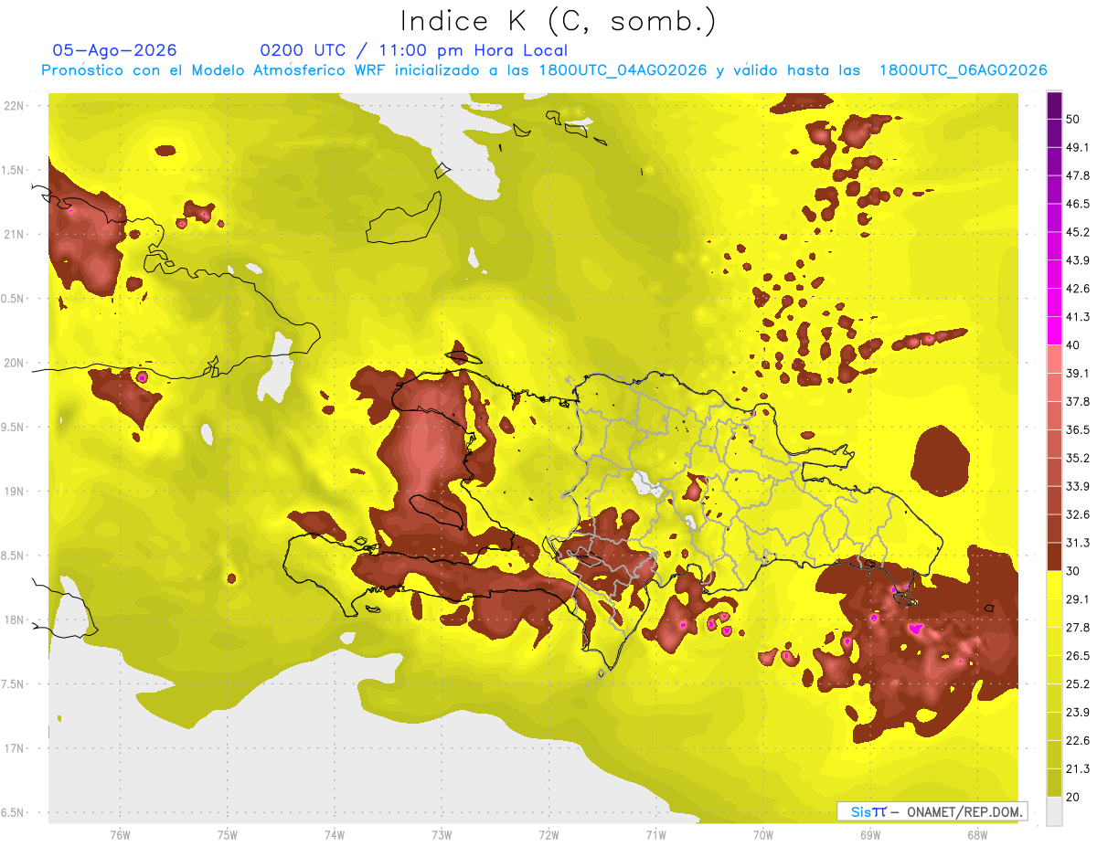Click the 'Indice K (C, somb.)' title
The width and height of the screenshot is (1097, 847).
click(x=558, y=20)
